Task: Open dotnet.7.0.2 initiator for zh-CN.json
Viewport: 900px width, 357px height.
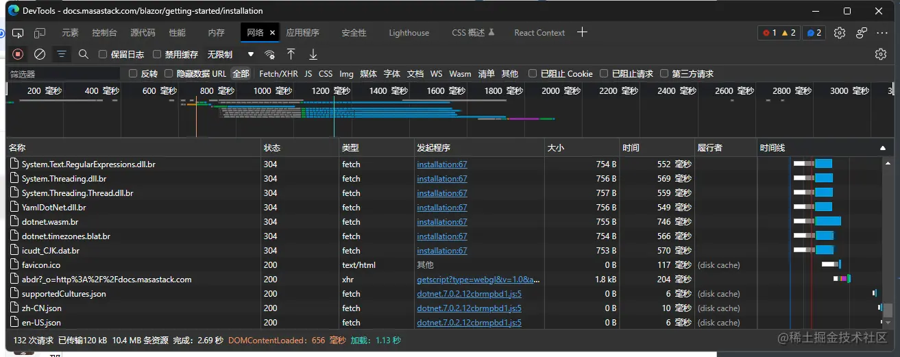Action: tap(469, 308)
